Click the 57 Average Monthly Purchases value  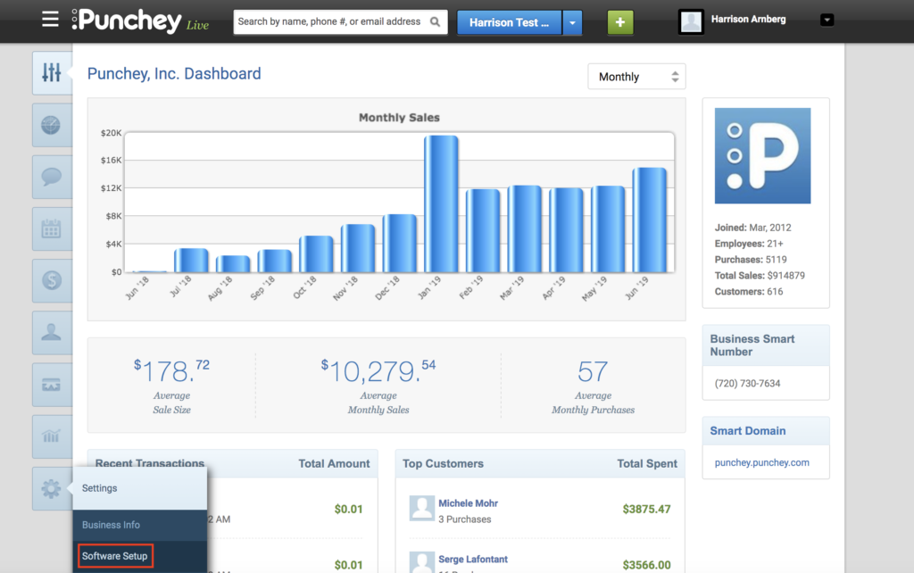coord(593,371)
